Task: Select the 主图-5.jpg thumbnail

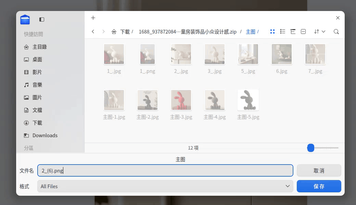Action: coord(248,100)
